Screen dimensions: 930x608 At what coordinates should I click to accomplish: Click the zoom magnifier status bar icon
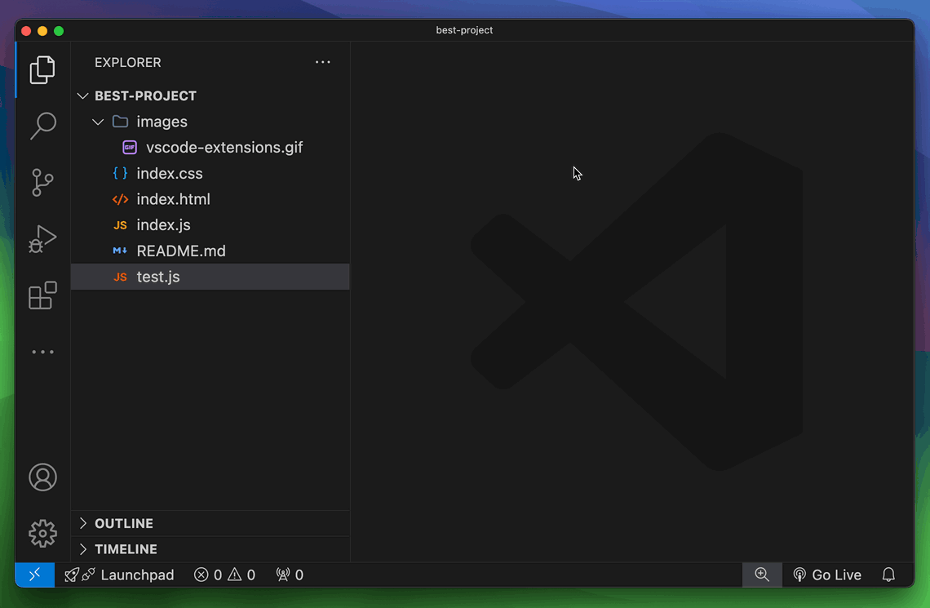[762, 575]
